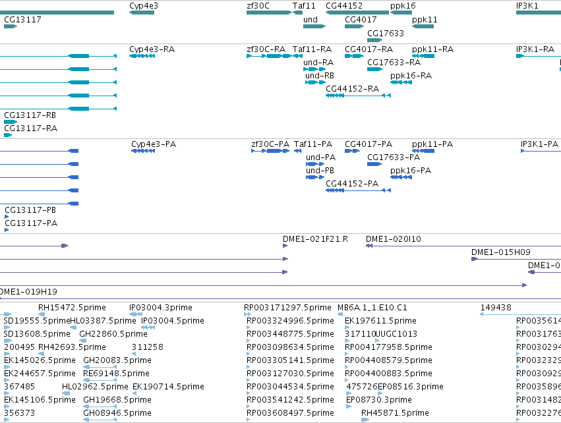Click the GH08946.5prime EST label
Viewport: 561px width, 423px height.
(117, 412)
